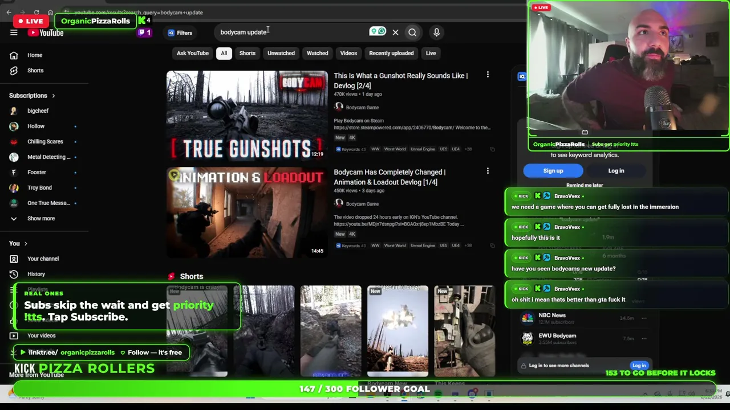Open the YouTube guide hamburger menu

click(x=14, y=33)
